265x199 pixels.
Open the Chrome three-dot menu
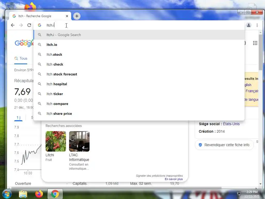click(x=257, y=25)
